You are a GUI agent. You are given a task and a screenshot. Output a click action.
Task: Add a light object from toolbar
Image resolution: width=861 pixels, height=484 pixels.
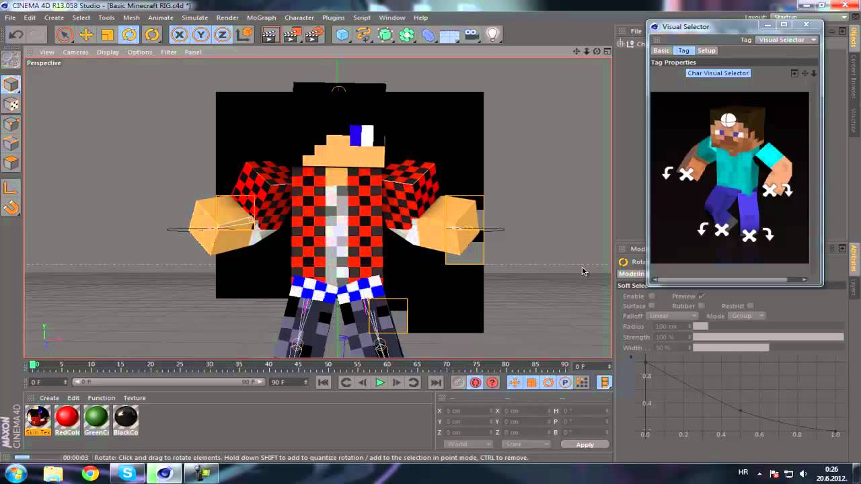tap(492, 35)
